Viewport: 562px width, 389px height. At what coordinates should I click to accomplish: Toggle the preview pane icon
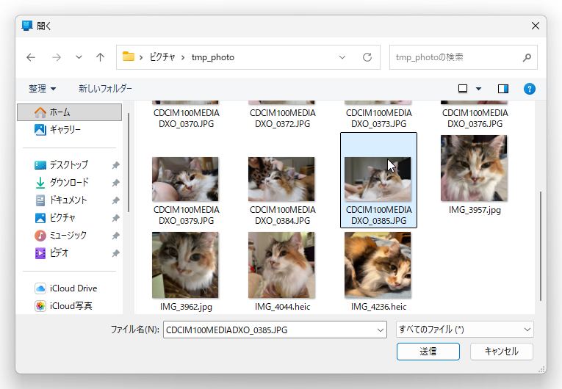(503, 89)
